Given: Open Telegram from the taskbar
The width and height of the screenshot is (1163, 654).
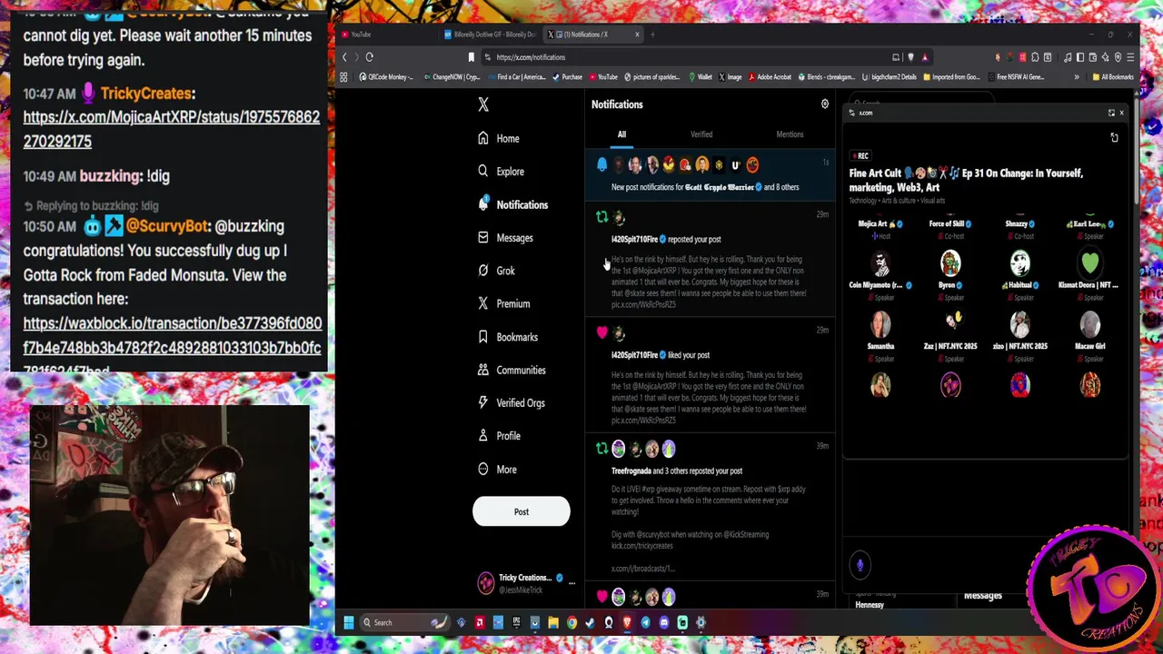Looking at the screenshot, I should click(646, 622).
